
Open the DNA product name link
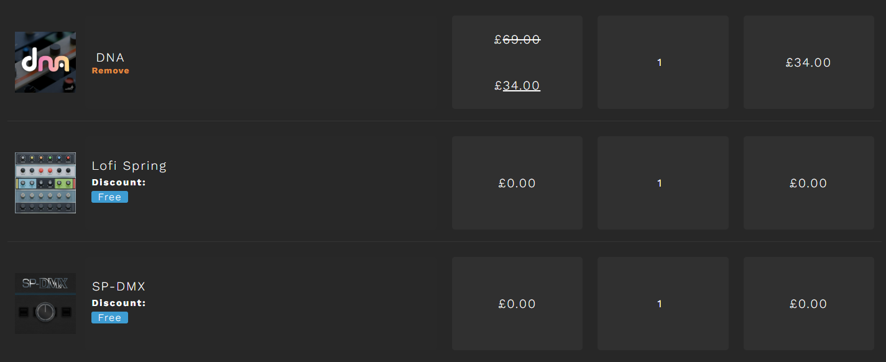pos(111,58)
